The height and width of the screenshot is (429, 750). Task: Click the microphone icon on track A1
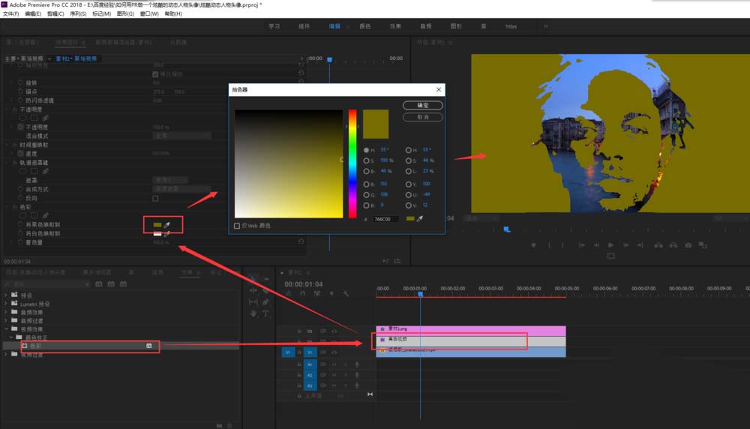click(356, 364)
